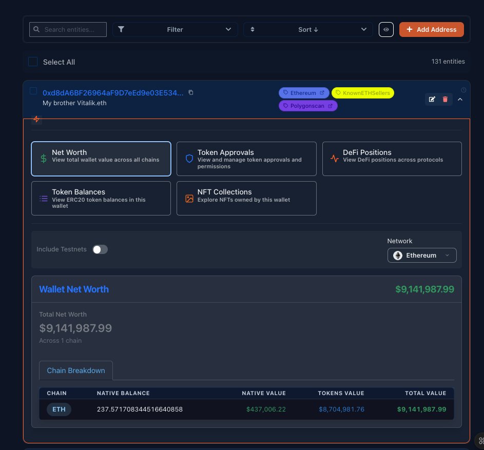Image resolution: width=484 pixels, height=450 pixels.
Task: Select the shield icon on Token Approvals card
Action: click(189, 159)
